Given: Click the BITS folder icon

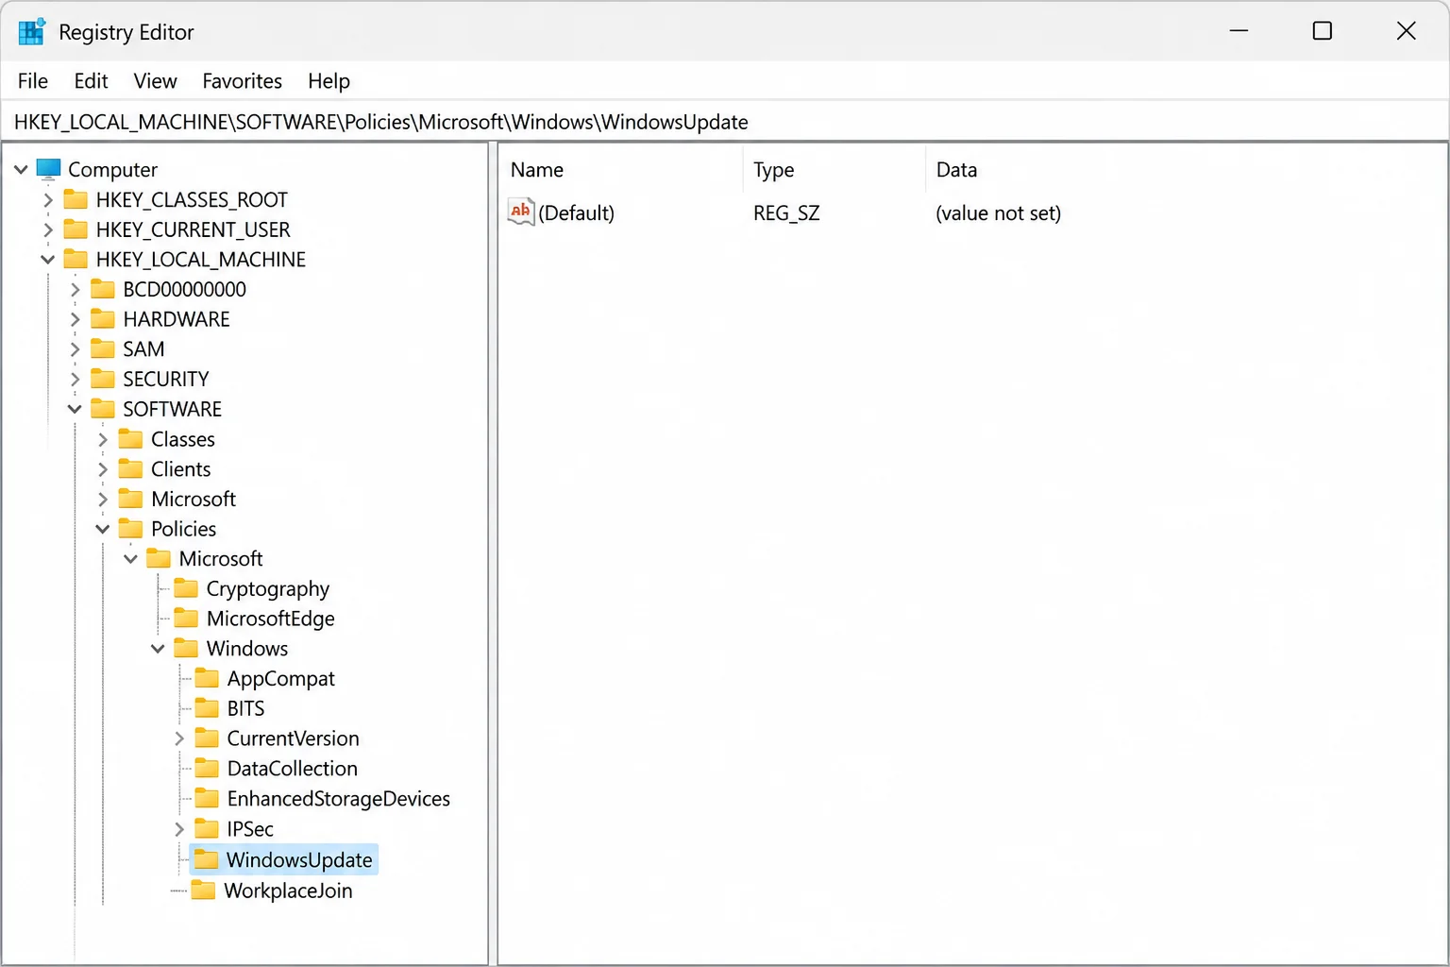Looking at the screenshot, I should point(207,708).
